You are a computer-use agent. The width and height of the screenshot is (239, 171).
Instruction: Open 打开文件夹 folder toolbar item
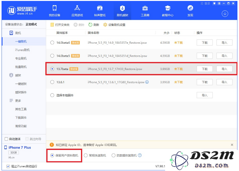[60, 25]
